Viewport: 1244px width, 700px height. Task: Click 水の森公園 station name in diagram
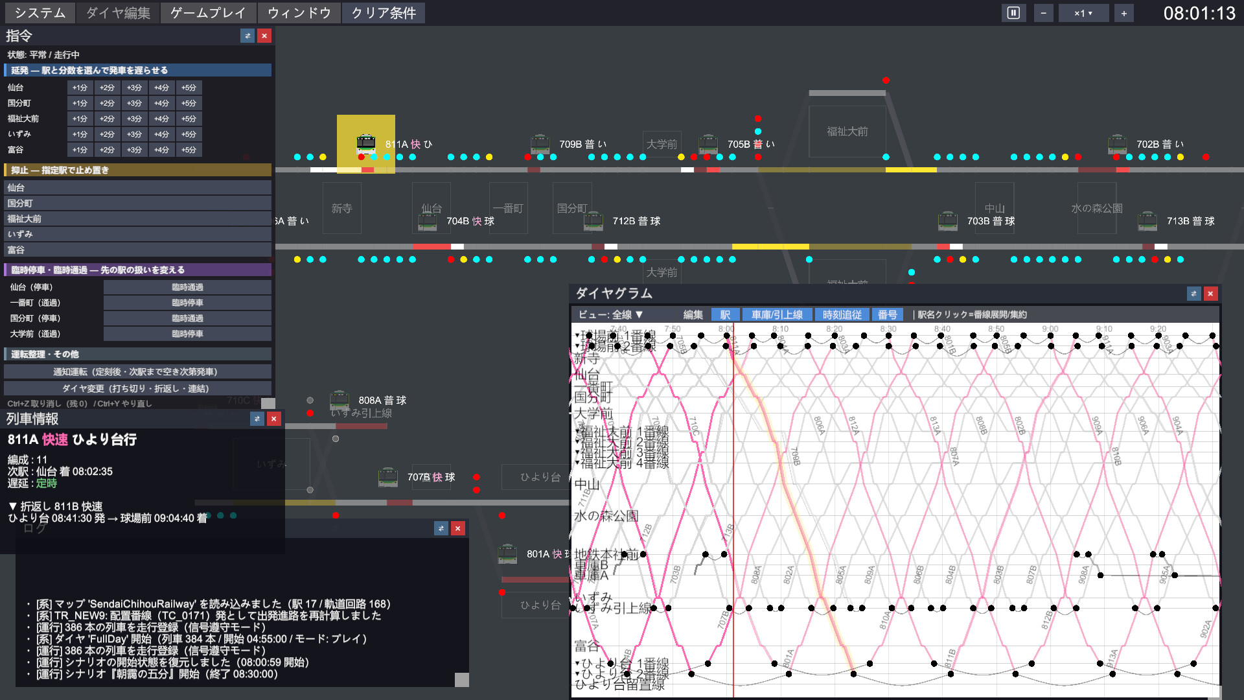click(606, 516)
